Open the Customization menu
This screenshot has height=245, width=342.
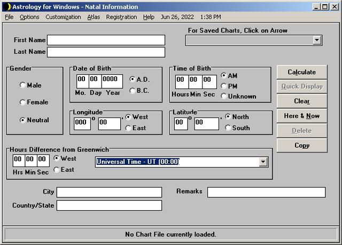(x=63, y=17)
